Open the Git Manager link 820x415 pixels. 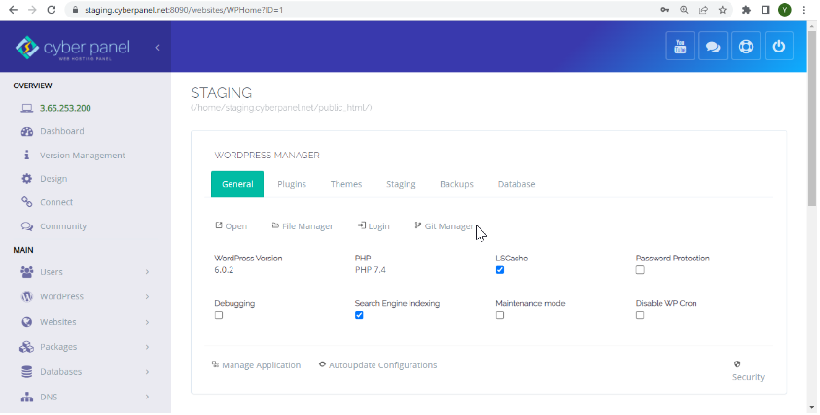[444, 226]
